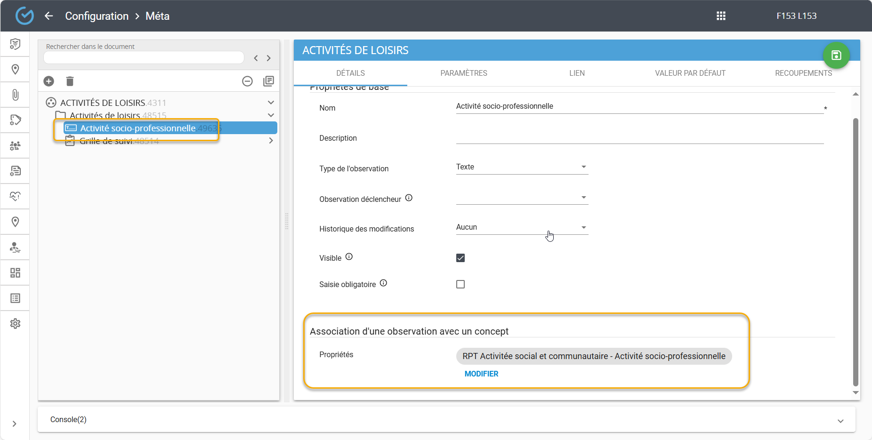Open the apps grid menu icon
The image size is (872, 440).
[x=721, y=16]
